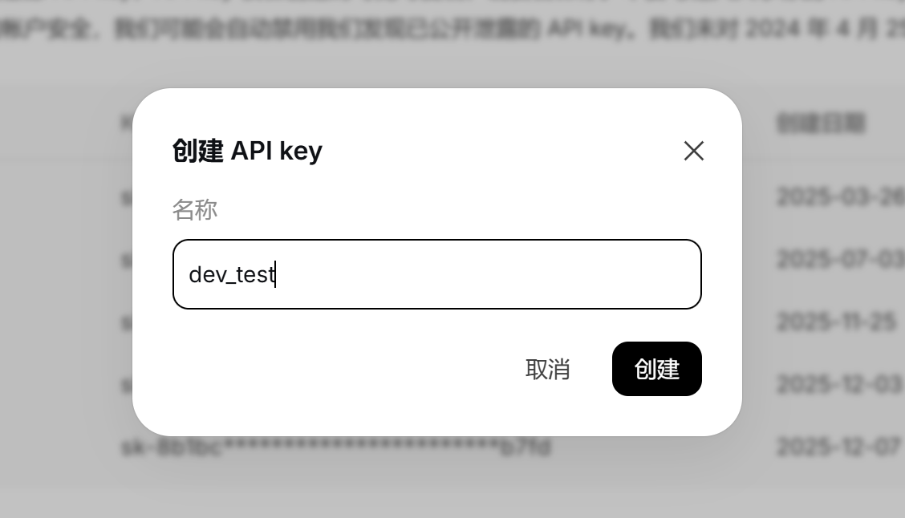Click the 名称 field label
This screenshot has width=905, height=518.
195,210
